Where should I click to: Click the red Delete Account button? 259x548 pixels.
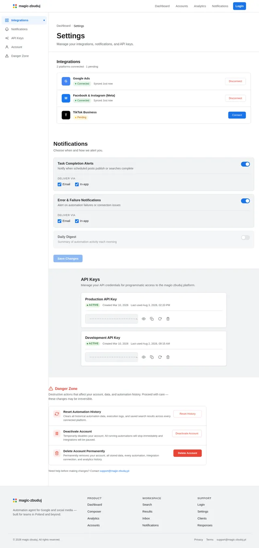(187, 453)
